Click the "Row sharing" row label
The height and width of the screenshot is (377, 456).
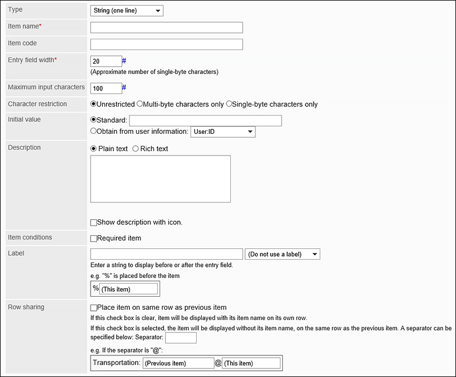(x=26, y=307)
